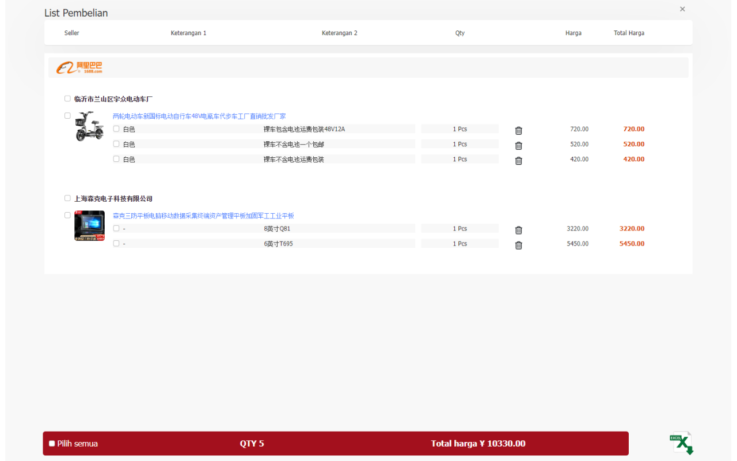Check the first 白色 variant checkbox
Image resolution: width=737 pixels, height=461 pixels.
click(116, 128)
